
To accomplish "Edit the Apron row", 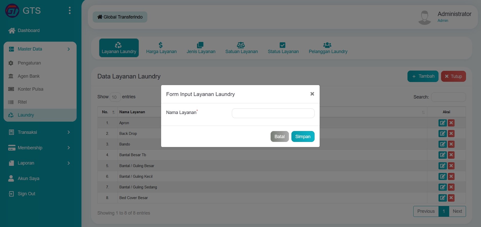I will pyautogui.click(x=443, y=123).
